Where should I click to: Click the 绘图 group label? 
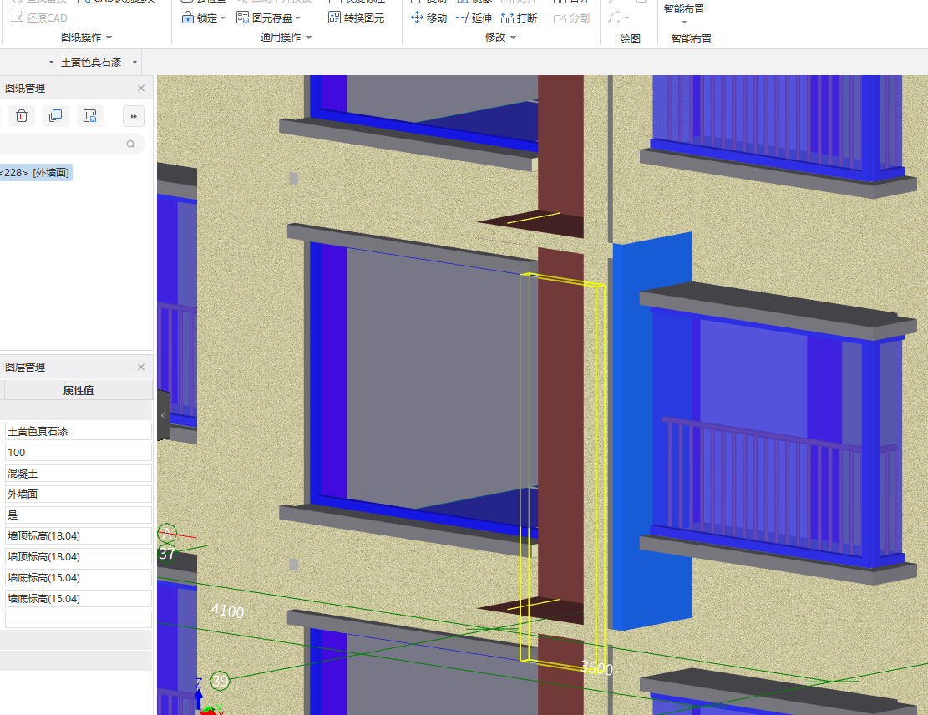click(631, 39)
